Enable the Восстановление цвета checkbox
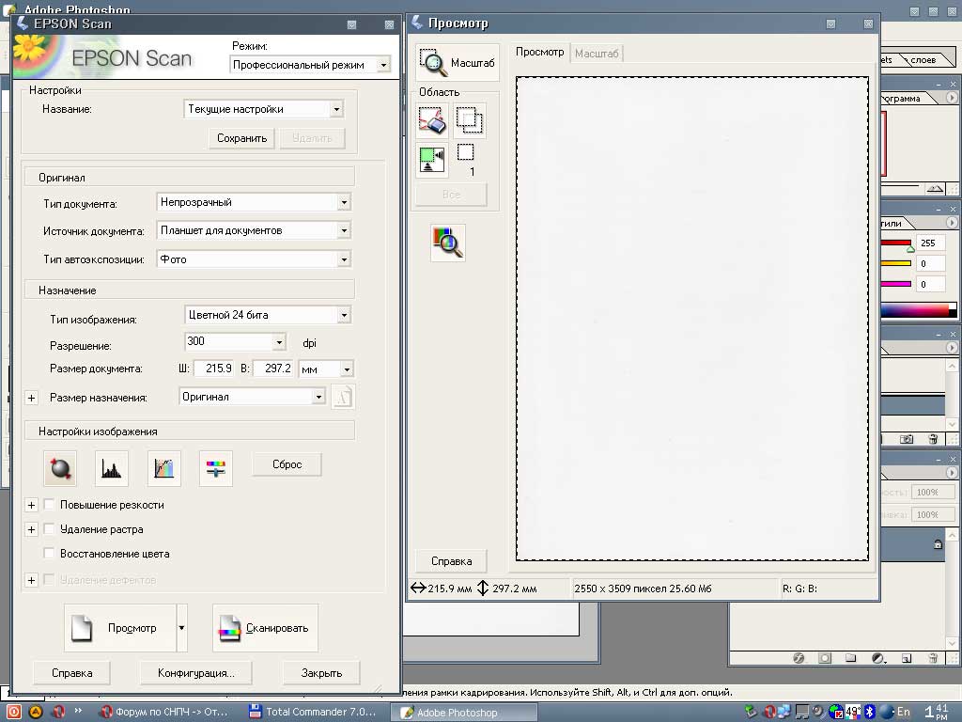Image resolution: width=962 pixels, height=722 pixels. point(49,554)
